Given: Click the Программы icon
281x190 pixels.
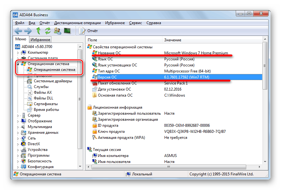Looking at the screenshot, I should (24, 155).
